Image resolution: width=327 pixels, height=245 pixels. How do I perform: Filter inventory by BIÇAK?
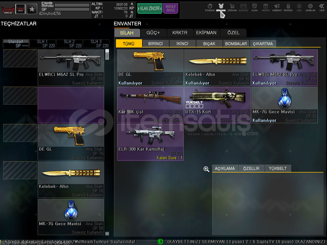[209, 44]
